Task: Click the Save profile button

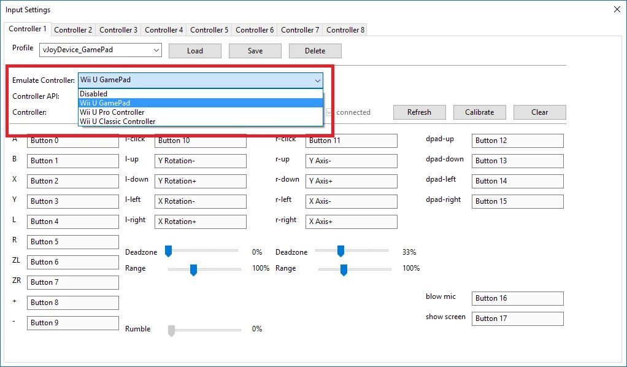Action: tap(255, 51)
